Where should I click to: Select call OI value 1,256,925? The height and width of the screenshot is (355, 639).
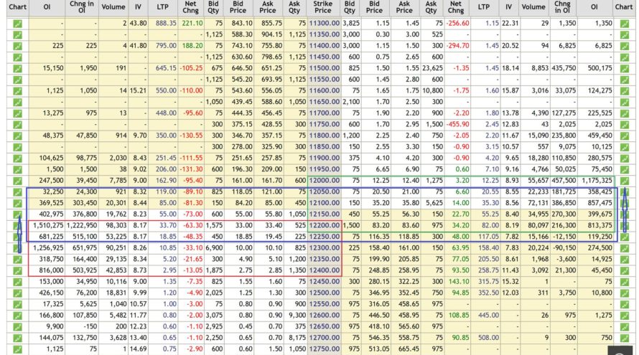coord(48,247)
